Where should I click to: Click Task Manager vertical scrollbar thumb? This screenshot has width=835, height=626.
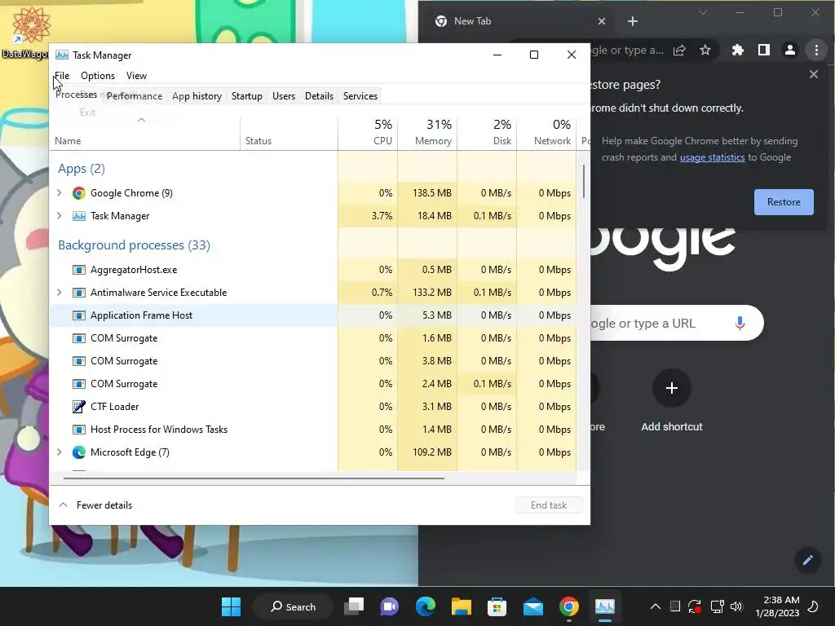pyautogui.click(x=584, y=181)
